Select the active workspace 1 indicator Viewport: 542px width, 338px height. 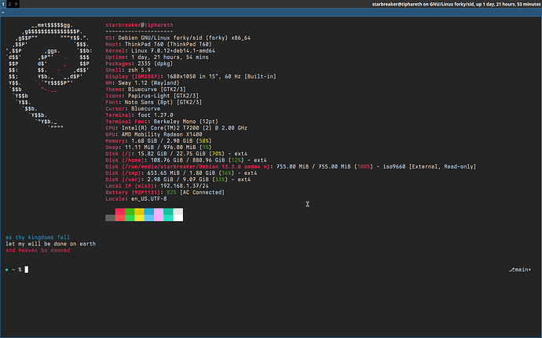pos(3,4)
